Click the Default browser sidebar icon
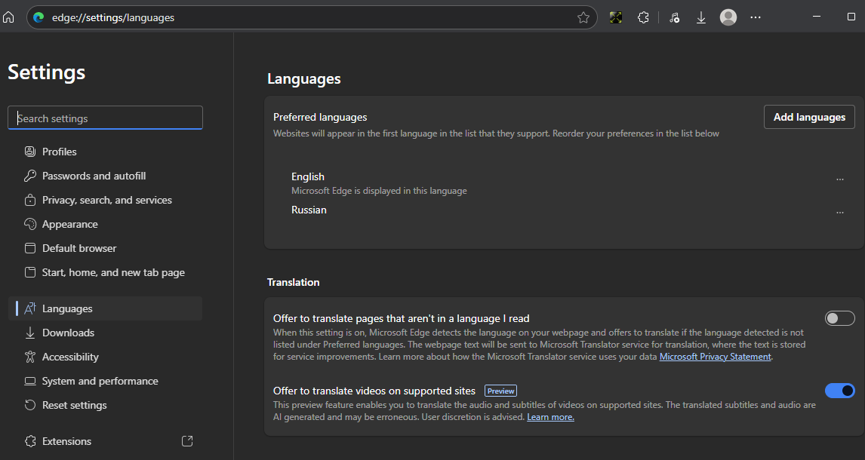 (x=30, y=248)
